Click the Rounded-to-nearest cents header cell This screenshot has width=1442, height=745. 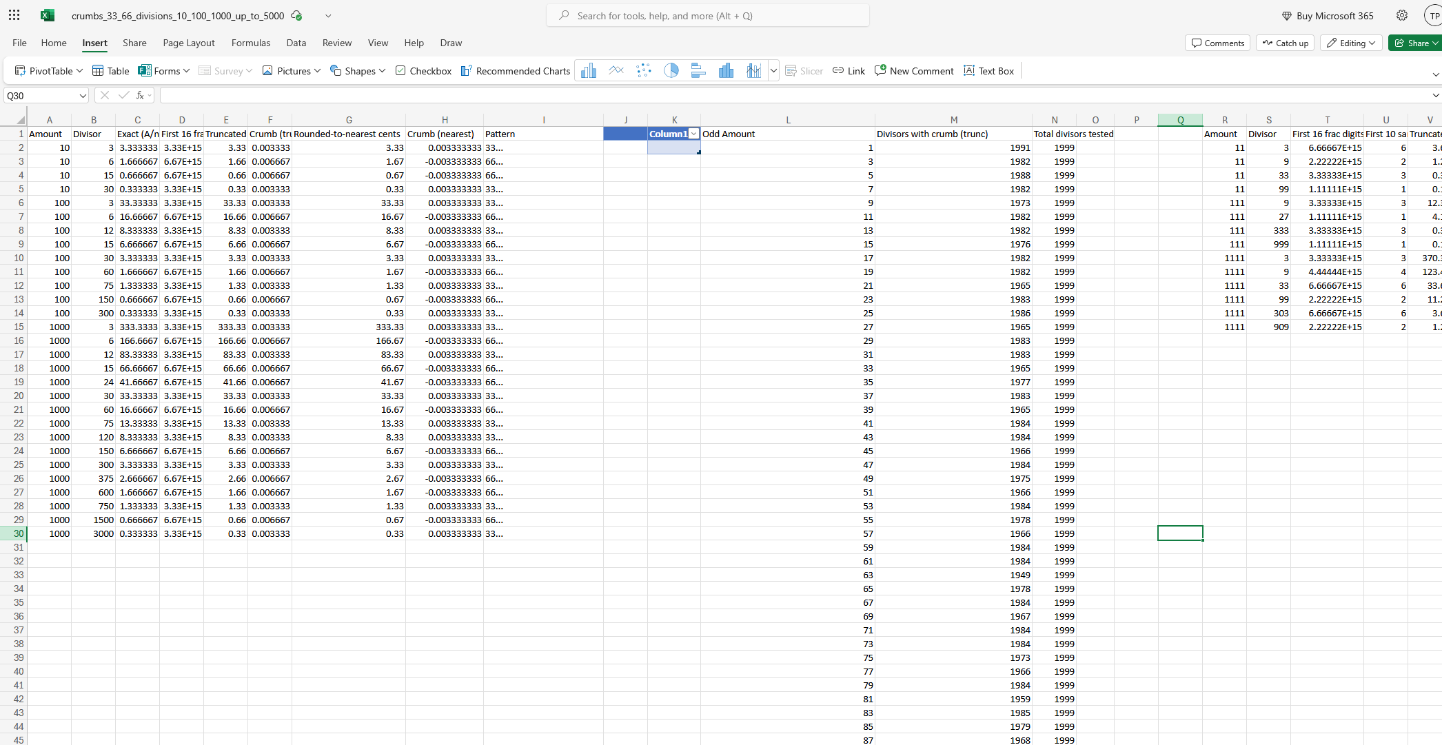pyautogui.click(x=349, y=134)
